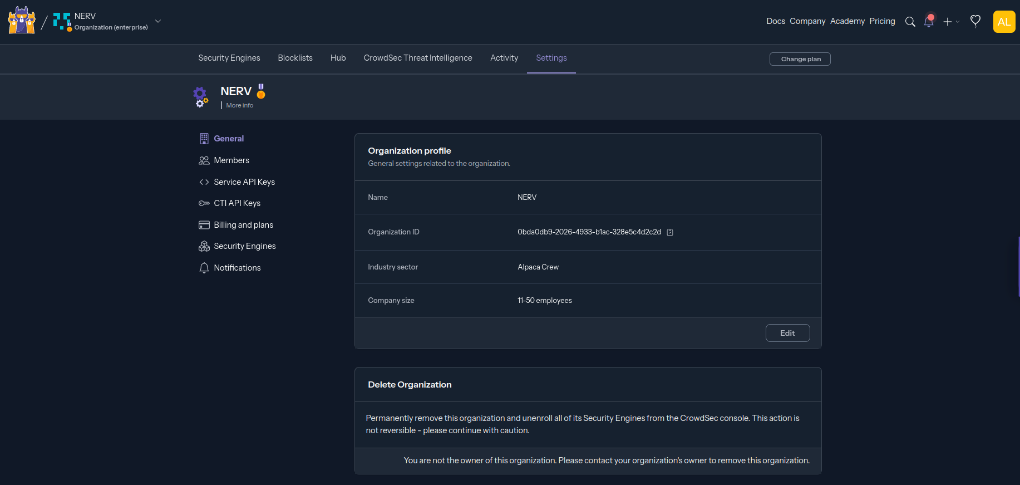Select Service API Keys in sidebar

[244, 182]
